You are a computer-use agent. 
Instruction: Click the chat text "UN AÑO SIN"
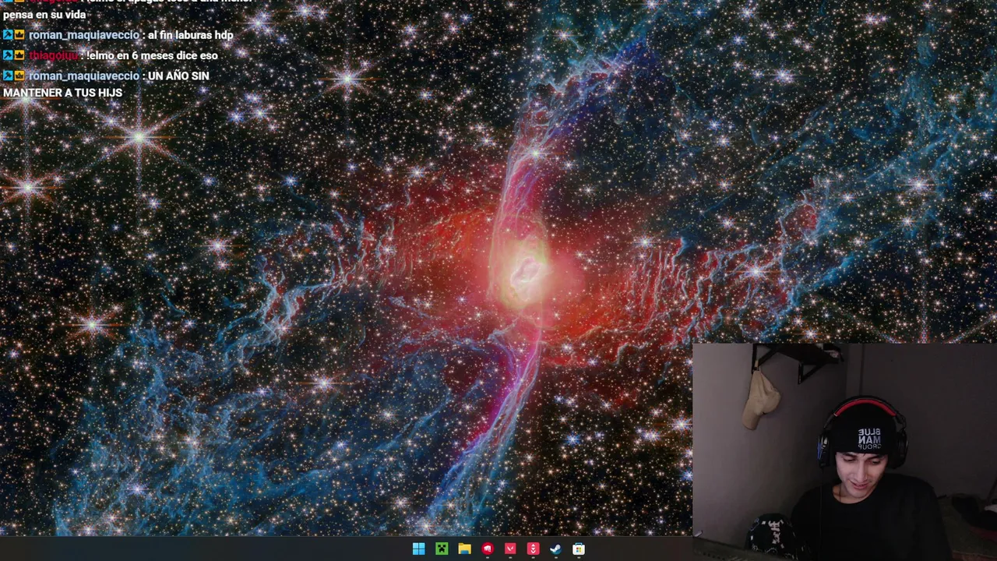[x=178, y=76]
